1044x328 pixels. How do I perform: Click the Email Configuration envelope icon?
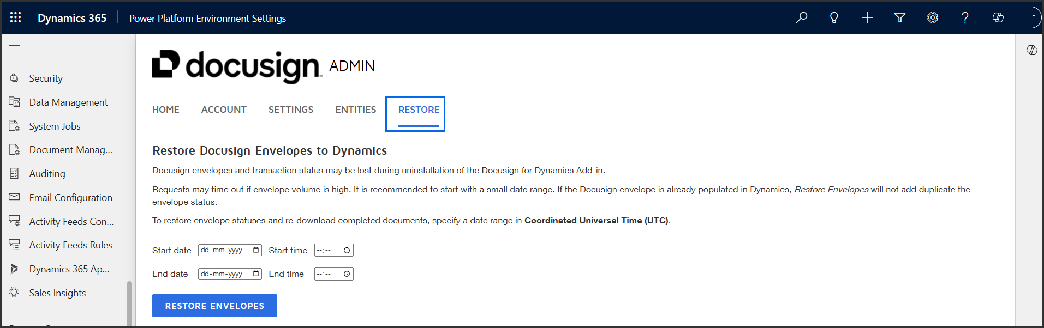[x=15, y=197]
